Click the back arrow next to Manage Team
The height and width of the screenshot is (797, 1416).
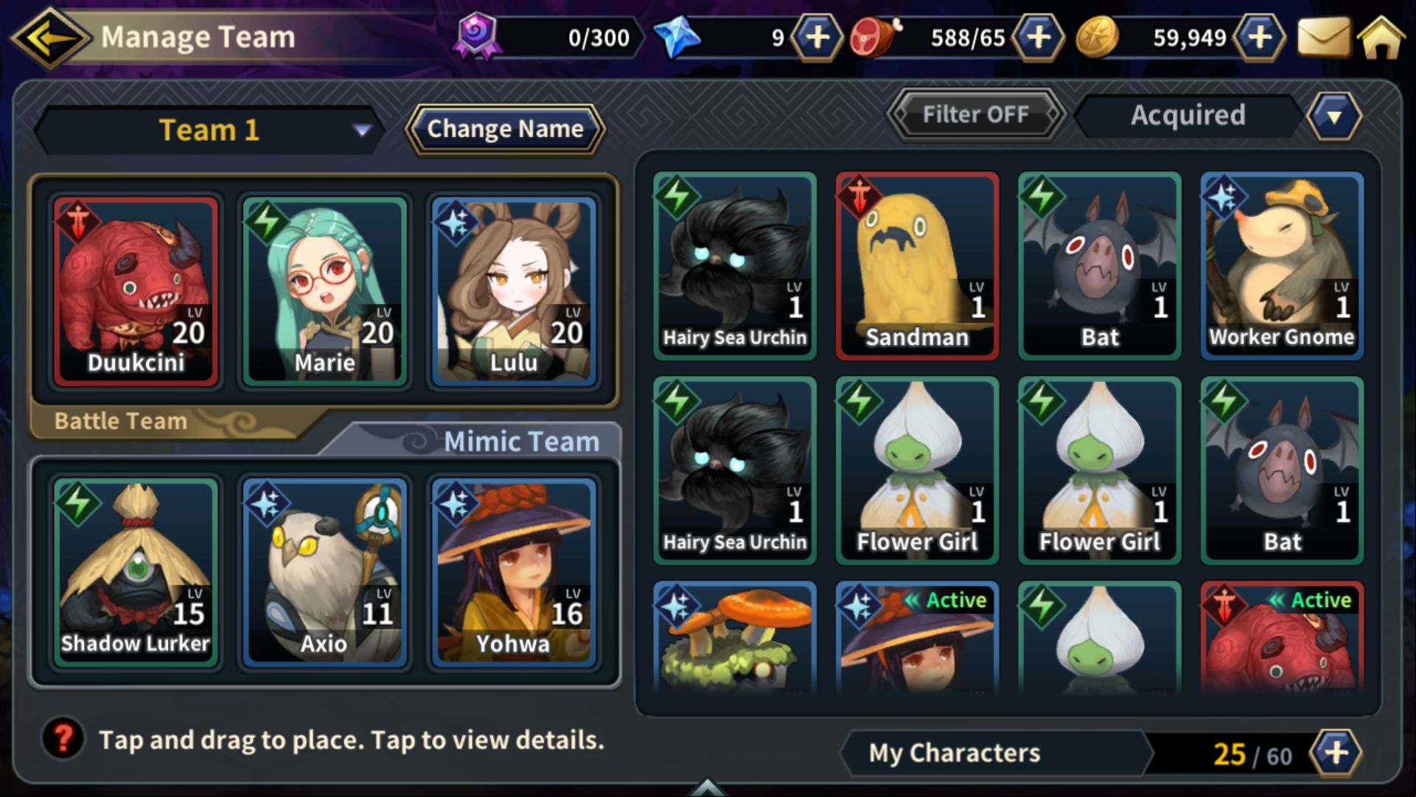coord(50,36)
